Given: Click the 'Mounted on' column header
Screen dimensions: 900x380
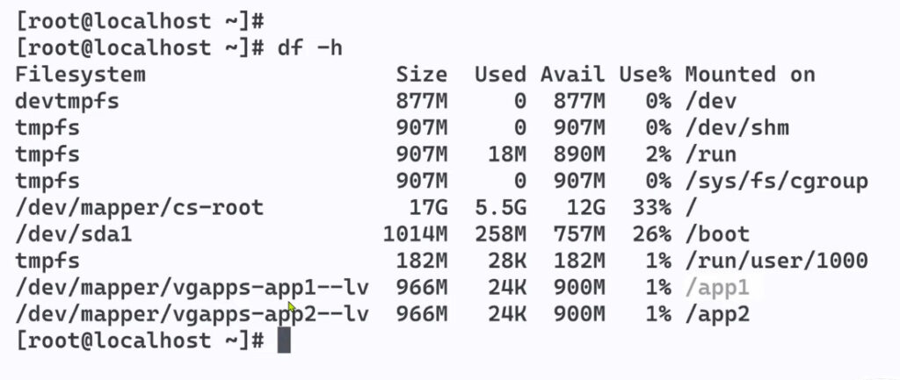Looking at the screenshot, I should [x=750, y=75].
